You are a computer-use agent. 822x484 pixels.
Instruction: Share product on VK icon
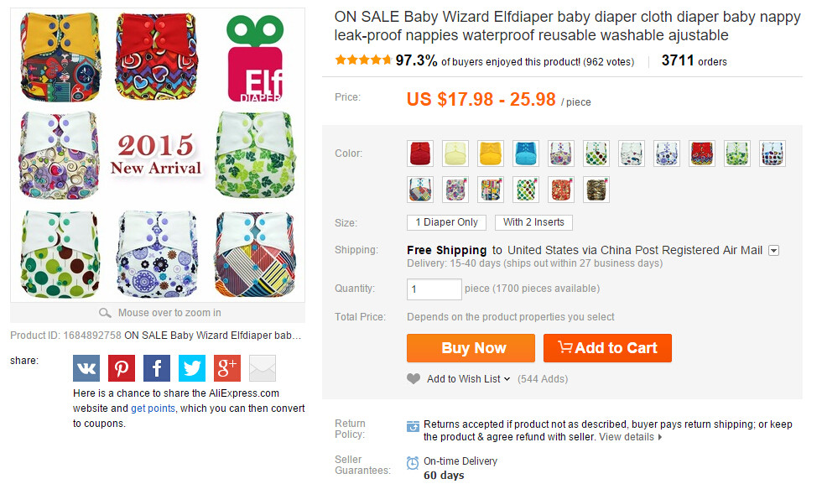(86, 368)
